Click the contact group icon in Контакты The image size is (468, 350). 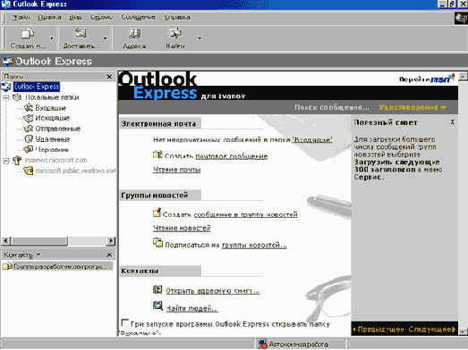click(x=7, y=266)
